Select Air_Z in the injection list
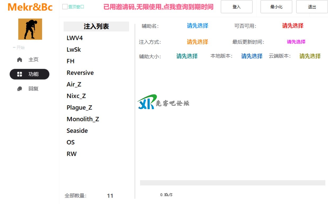The width and height of the screenshot is (328, 204). click(74, 84)
